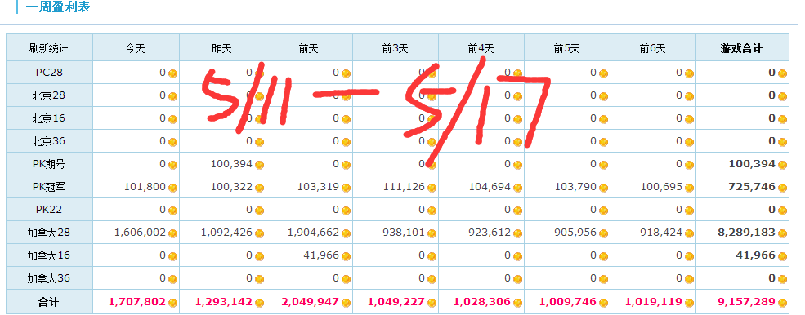
Task: Select the 101,800 PK冠军 today value
Action: [145, 187]
